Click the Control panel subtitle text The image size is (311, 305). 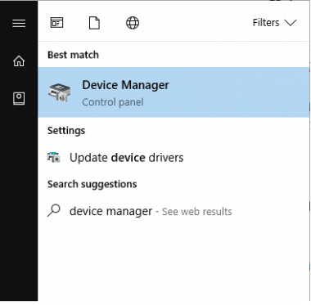(x=113, y=102)
